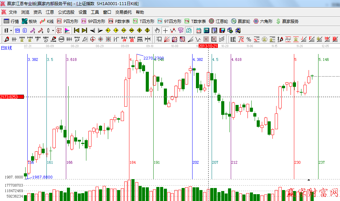Image resolution: width=340 pixels, height=201 pixels.
Task: Open the 公式选股 menu
Action: (x=66, y=12)
